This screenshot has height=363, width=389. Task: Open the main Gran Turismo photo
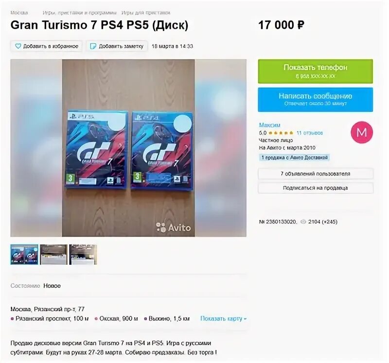[x=128, y=148]
